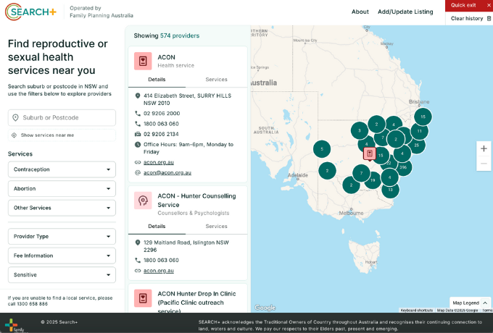Open the acon.org.au link for ACON

point(159,162)
